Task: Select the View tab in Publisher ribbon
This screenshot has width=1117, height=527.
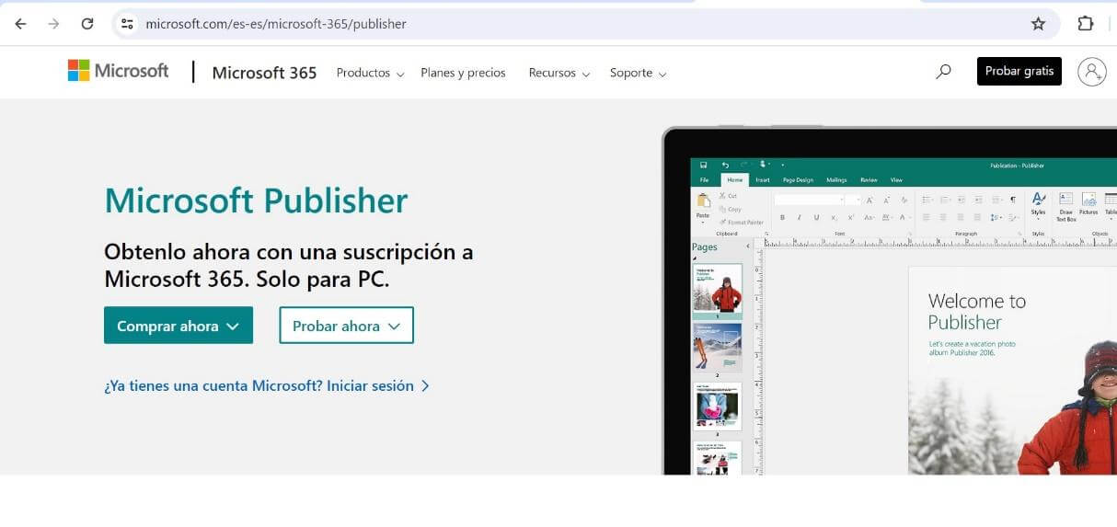Action: 896,180
